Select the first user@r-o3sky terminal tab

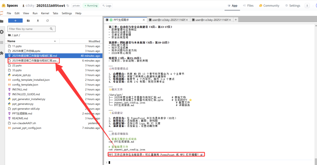click(x=168, y=20)
